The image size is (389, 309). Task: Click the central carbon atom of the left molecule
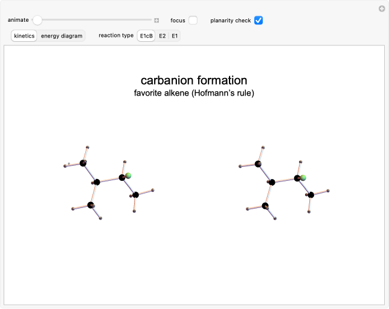[95, 181]
